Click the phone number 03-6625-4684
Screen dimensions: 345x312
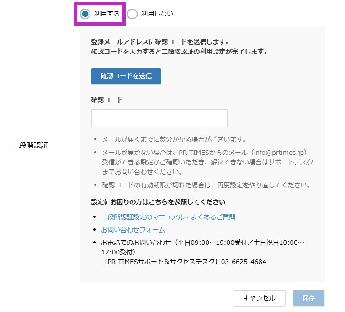tap(243, 262)
